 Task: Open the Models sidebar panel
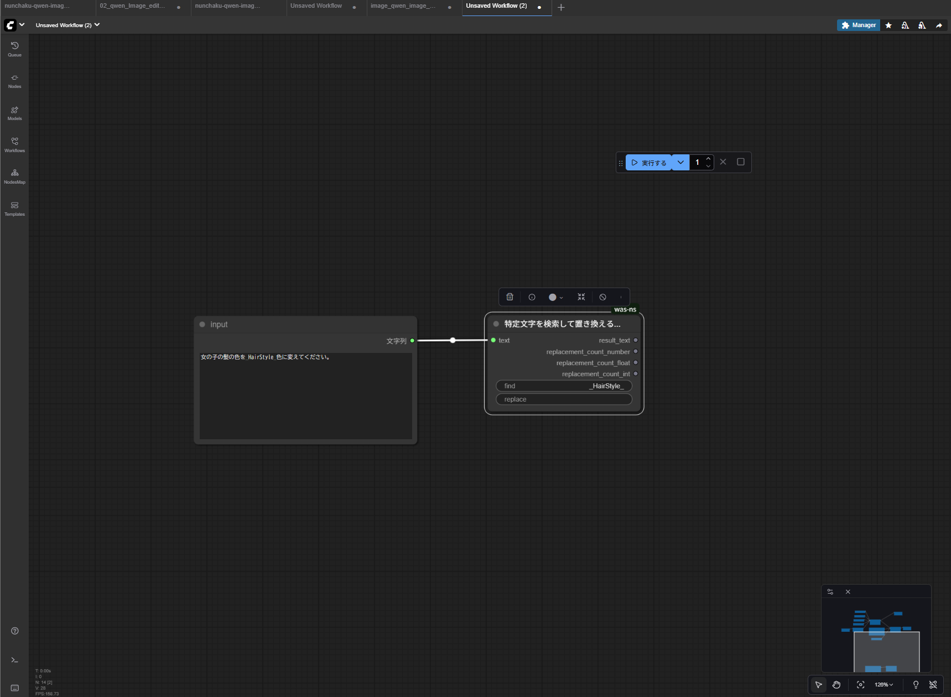pyautogui.click(x=14, y=113)
